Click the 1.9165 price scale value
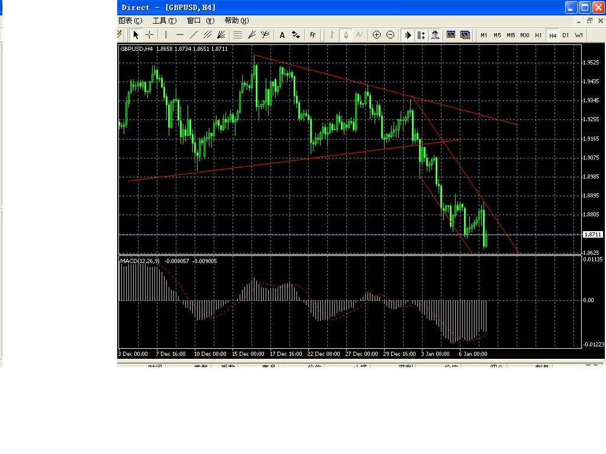The image size is (606, 454). pyautogui.click(x=591, y=138)
